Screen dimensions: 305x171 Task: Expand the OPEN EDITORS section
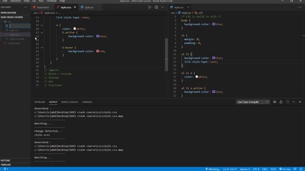pyautogui.click(x=15, y=13)
